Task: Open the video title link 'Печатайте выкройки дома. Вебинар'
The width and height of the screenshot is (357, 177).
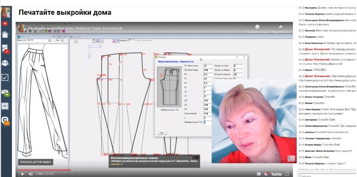Action: point(75,29)
